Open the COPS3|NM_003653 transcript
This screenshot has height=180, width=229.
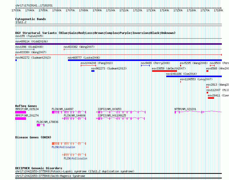coord(121,112)
